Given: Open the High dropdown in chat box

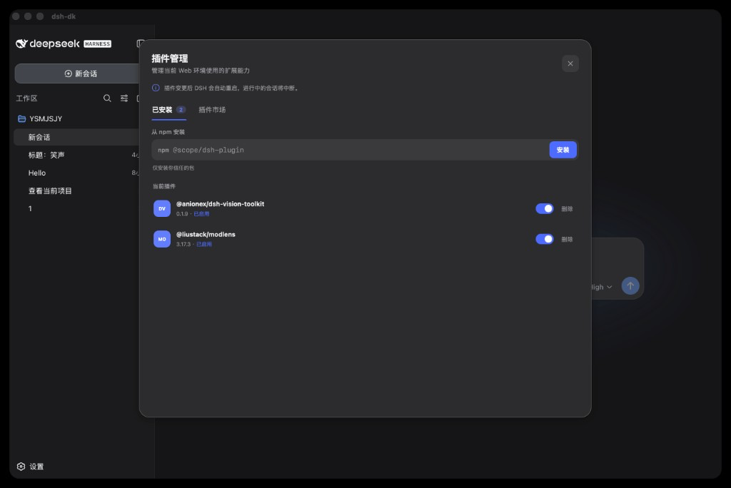Looking at the screenshot, I should (601, 287).
